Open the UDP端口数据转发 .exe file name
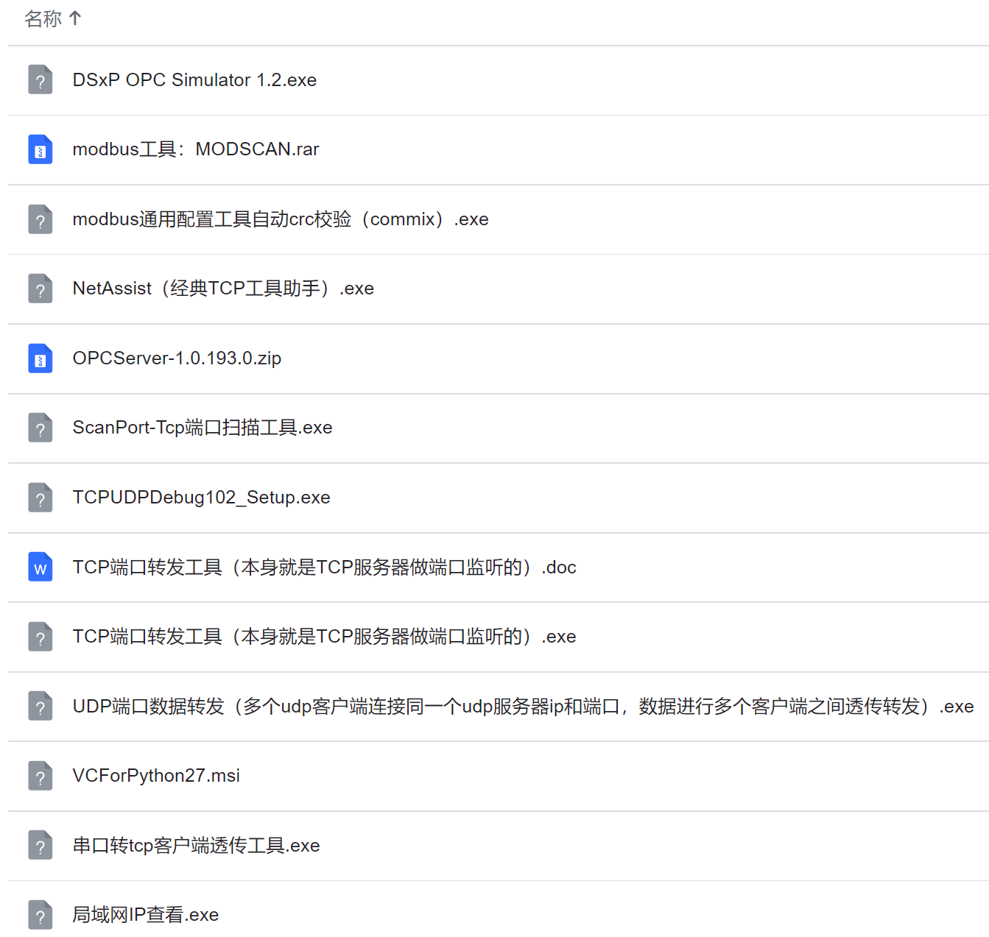The height and width of the screenshot is (937, 989). [523, 707]
